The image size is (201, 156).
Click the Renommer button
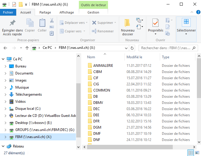click(x=103, y=31)
